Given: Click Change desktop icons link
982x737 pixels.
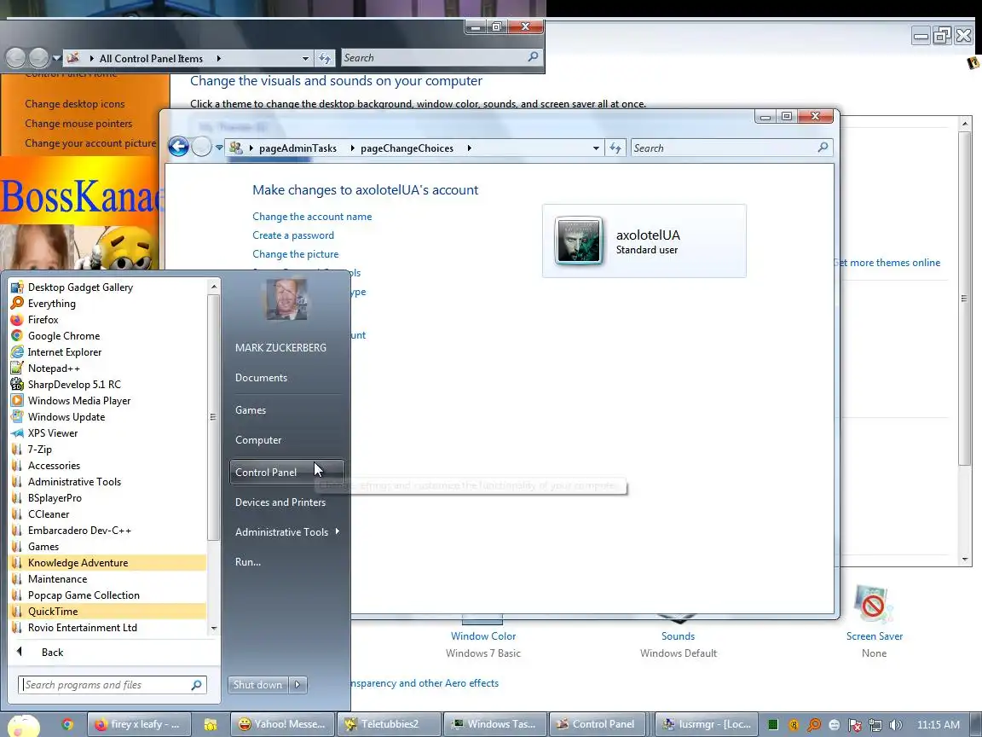Looking at the screenshot, I should click(x=74, y=104).
